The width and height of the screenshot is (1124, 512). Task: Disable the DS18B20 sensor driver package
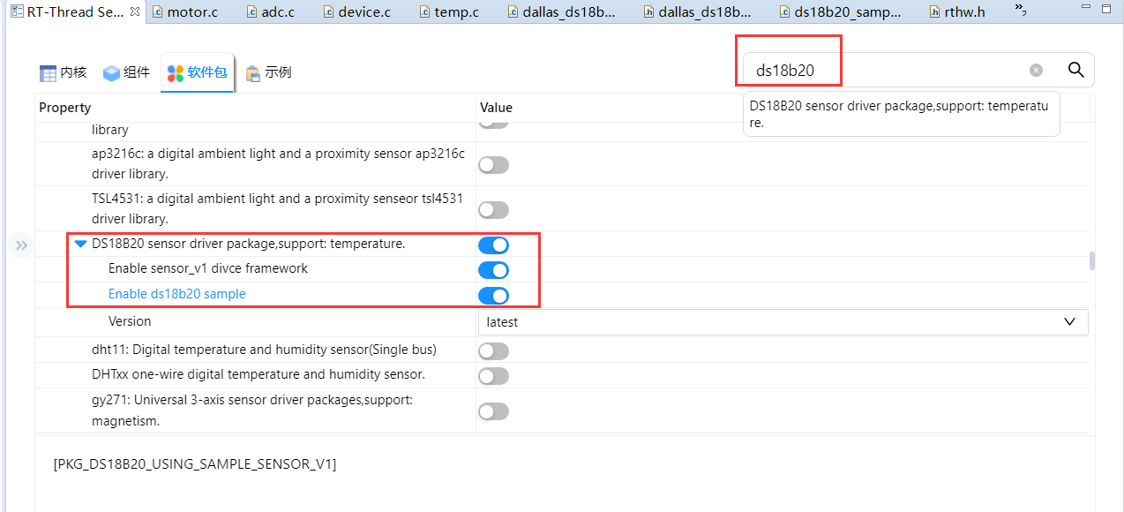pyautogui.click(x=493, y=245)
